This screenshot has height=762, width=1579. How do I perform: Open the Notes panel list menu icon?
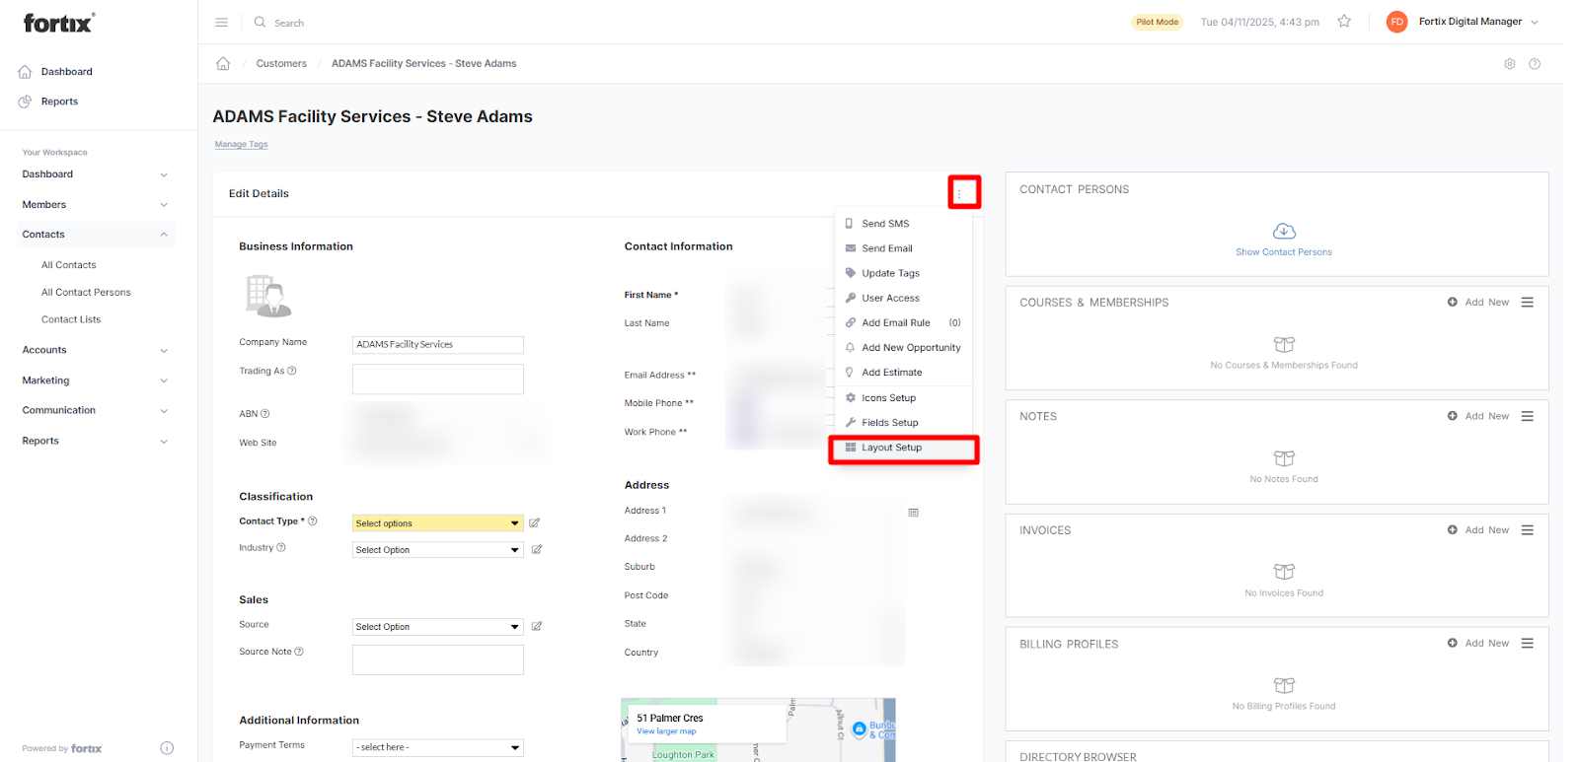click(1528, 416)
